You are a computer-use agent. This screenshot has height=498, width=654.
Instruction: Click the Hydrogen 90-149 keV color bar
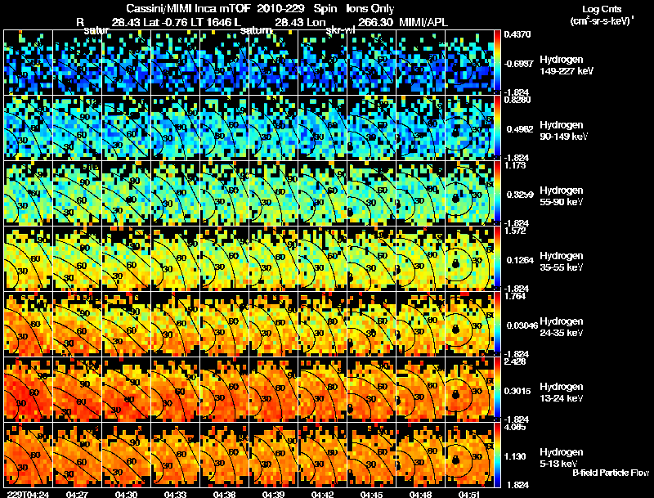497,128
